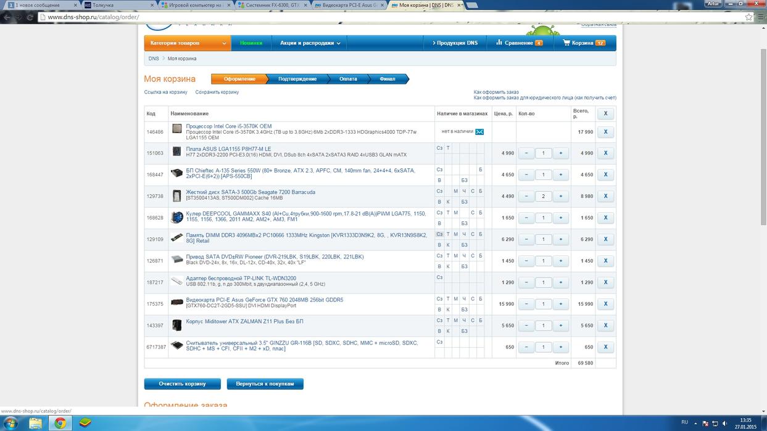Remove ASUS P8H77-M LE board from cart
767x431 pixels.
click(605, 153)
